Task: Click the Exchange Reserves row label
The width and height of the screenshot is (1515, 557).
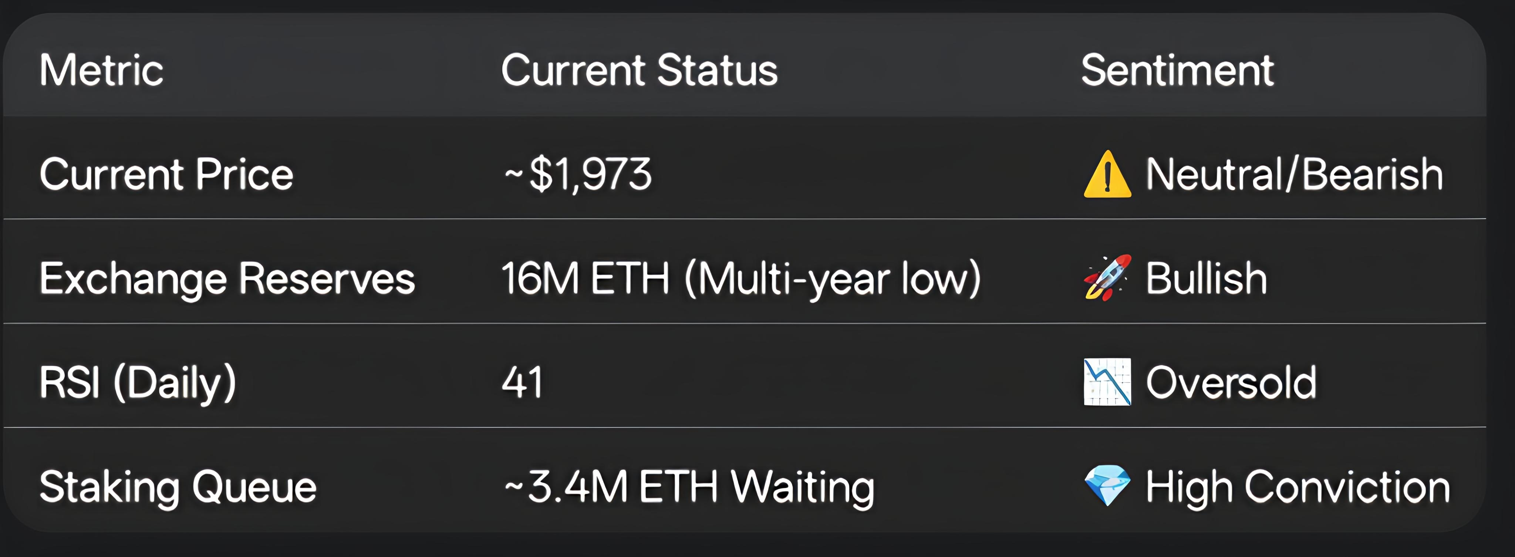Action: [227, 278]
